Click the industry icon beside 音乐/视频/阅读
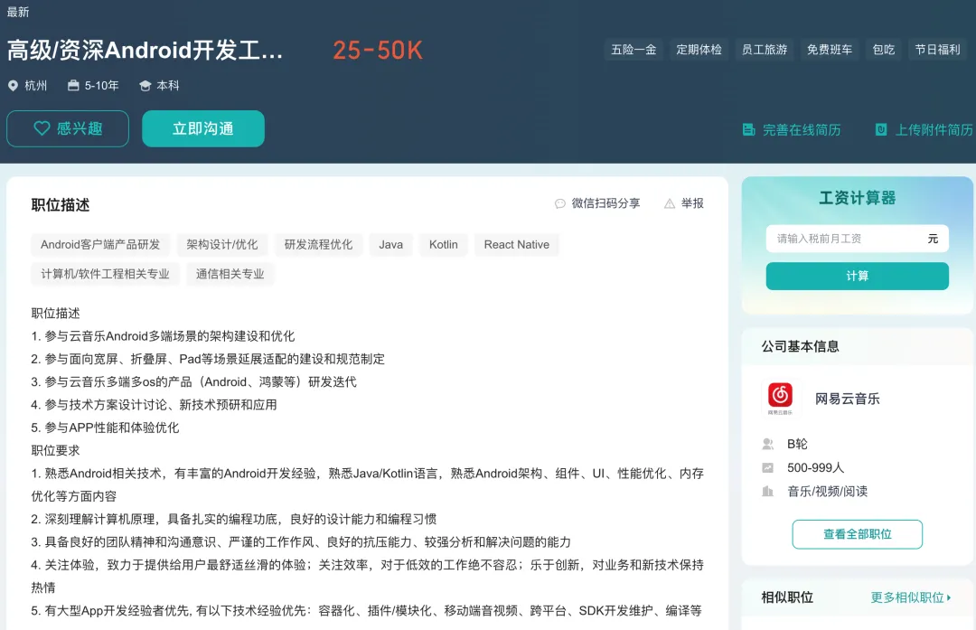This screenshot has height=630, width=976. point(767,491)
